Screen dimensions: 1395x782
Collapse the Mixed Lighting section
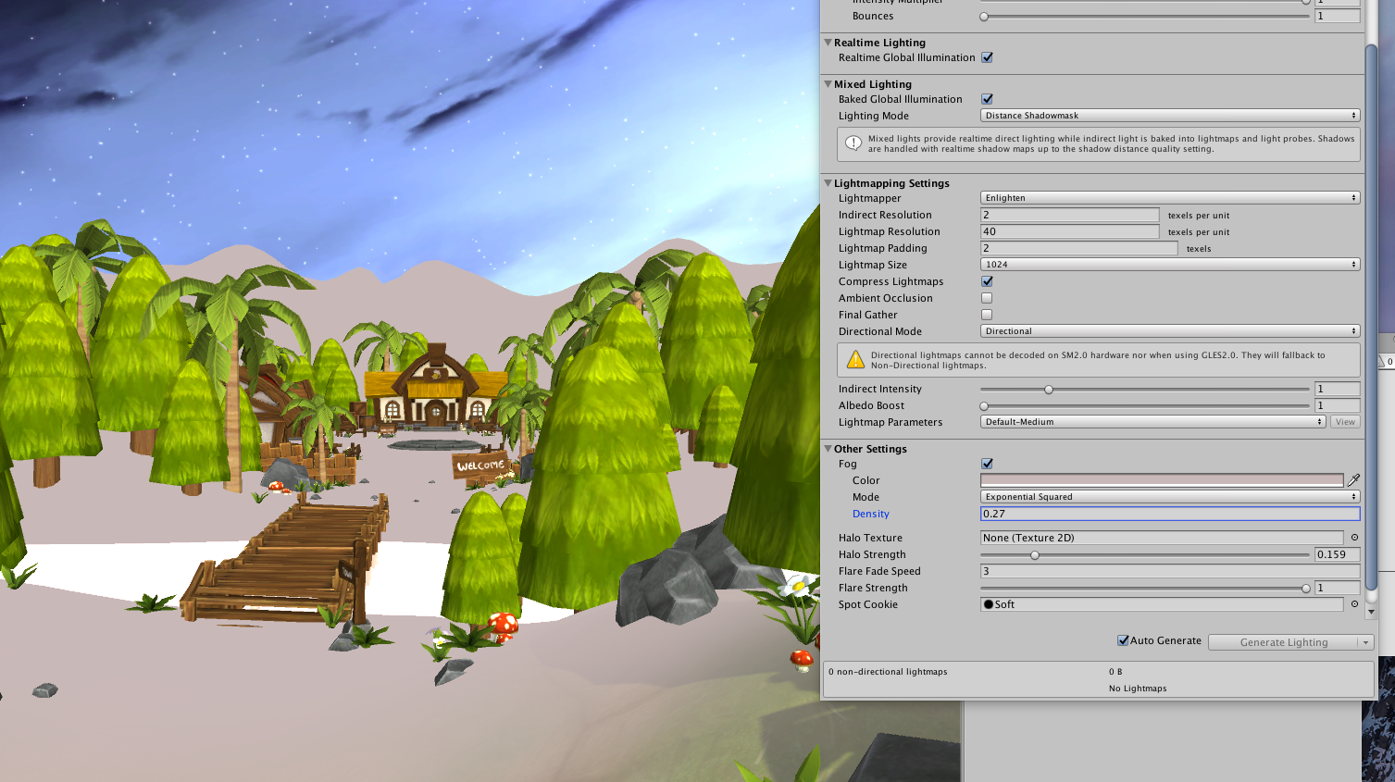tap(828, 84)
